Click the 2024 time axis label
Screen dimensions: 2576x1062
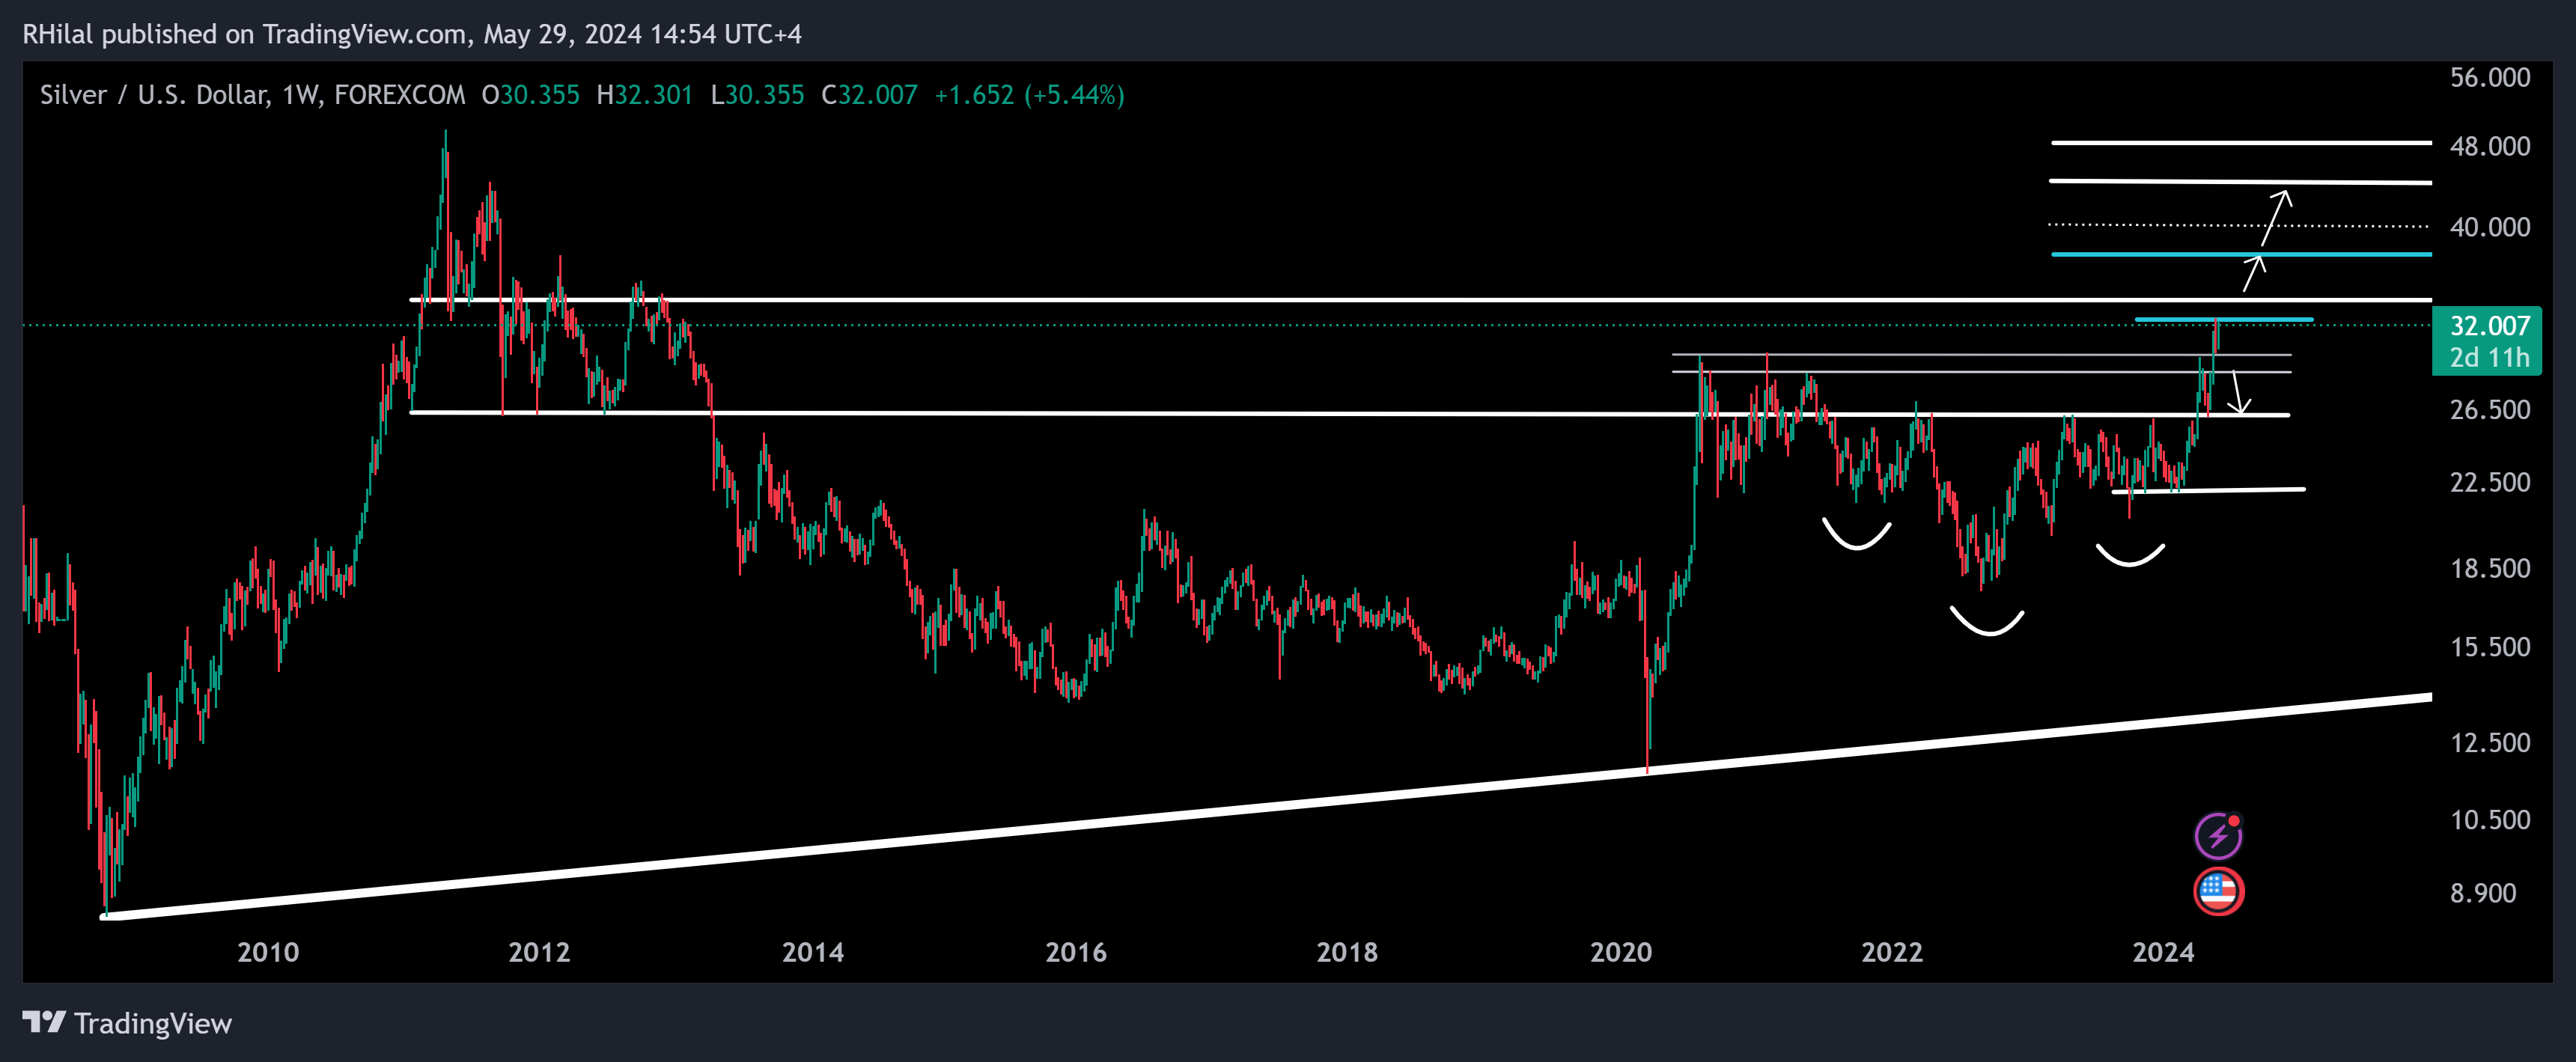point(2163,952)
